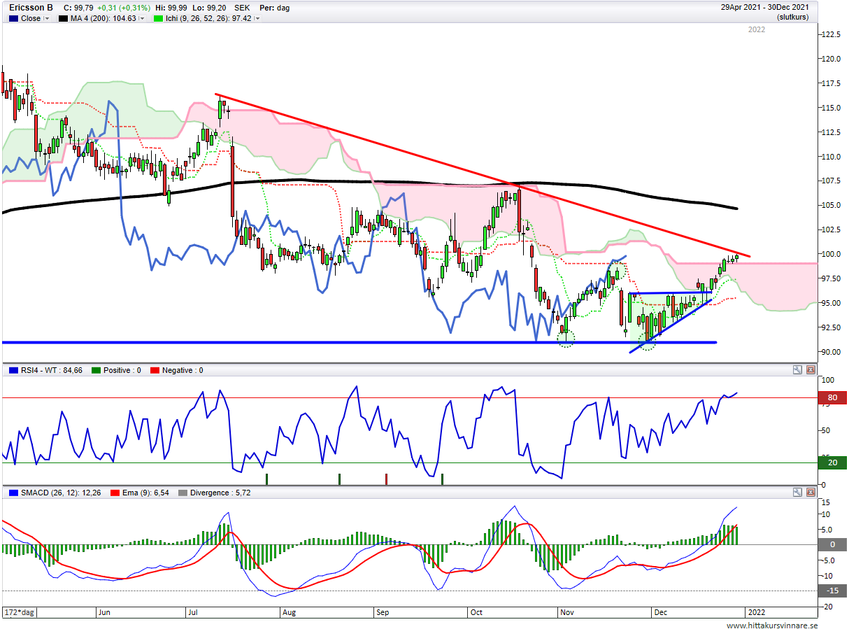Click the date range '29Apr 2021 - 30Dec 2021'
Screen dimensions: 849x629
[764, 8]
